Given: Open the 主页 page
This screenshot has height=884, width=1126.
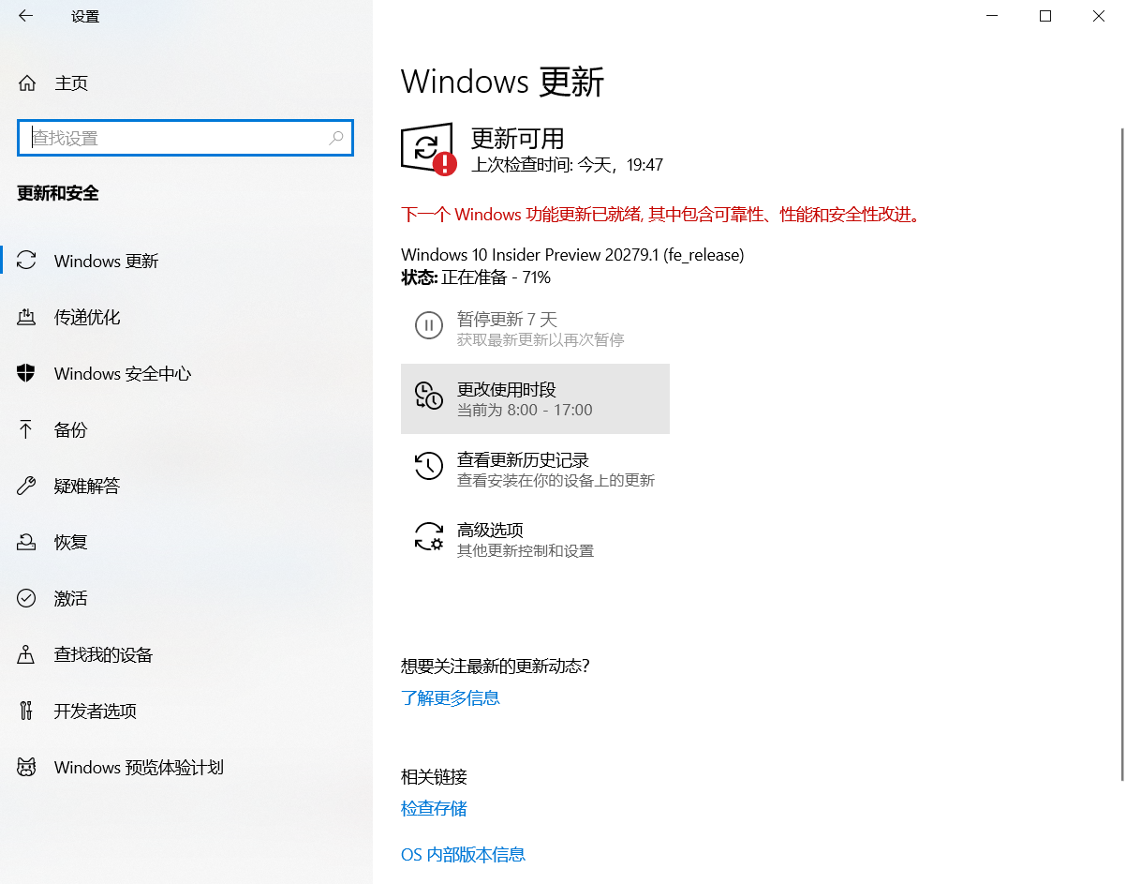Looking at the screenshot, I should coord(186,83).
